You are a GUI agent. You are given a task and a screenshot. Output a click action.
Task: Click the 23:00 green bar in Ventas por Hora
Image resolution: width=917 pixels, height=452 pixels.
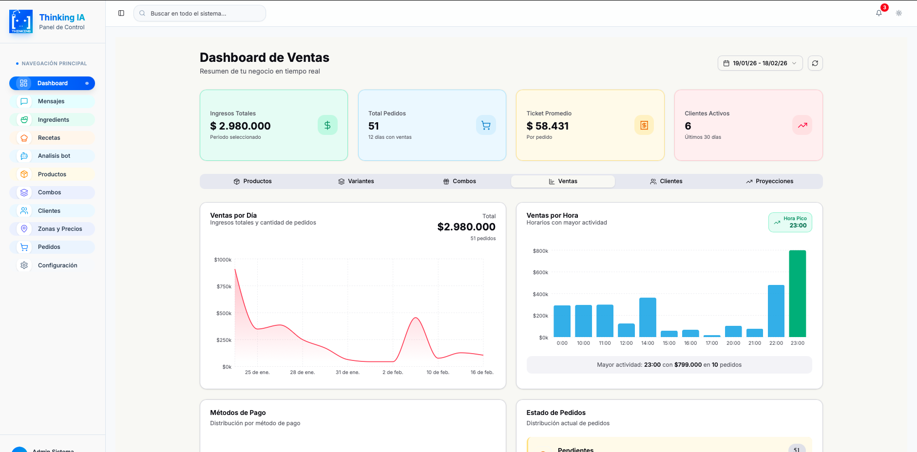[x=798, y=292]
